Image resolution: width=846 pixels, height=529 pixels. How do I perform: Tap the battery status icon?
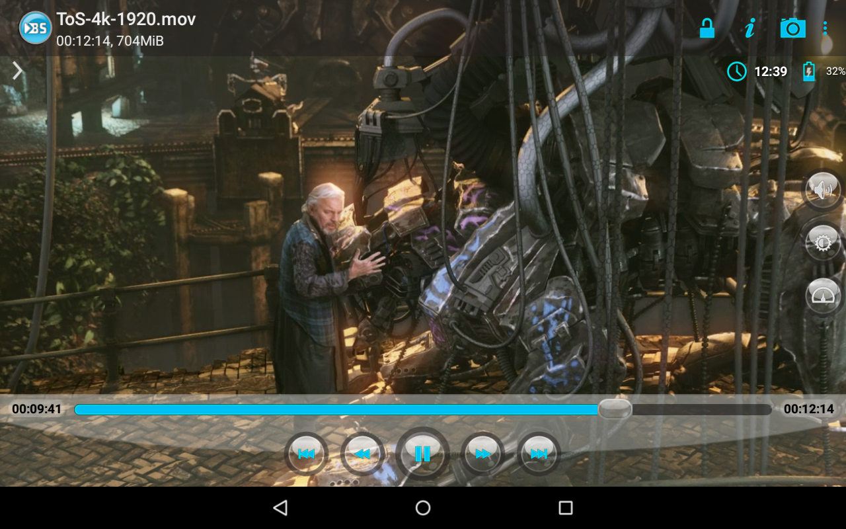[808, 71]
